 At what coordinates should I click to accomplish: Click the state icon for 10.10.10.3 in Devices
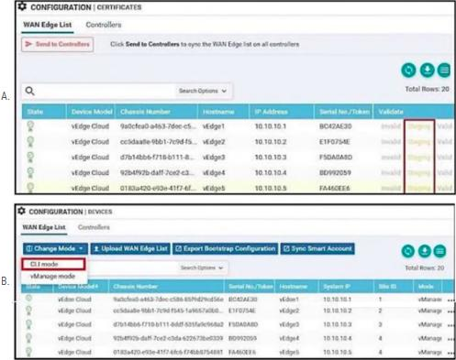tap(28, 324)
